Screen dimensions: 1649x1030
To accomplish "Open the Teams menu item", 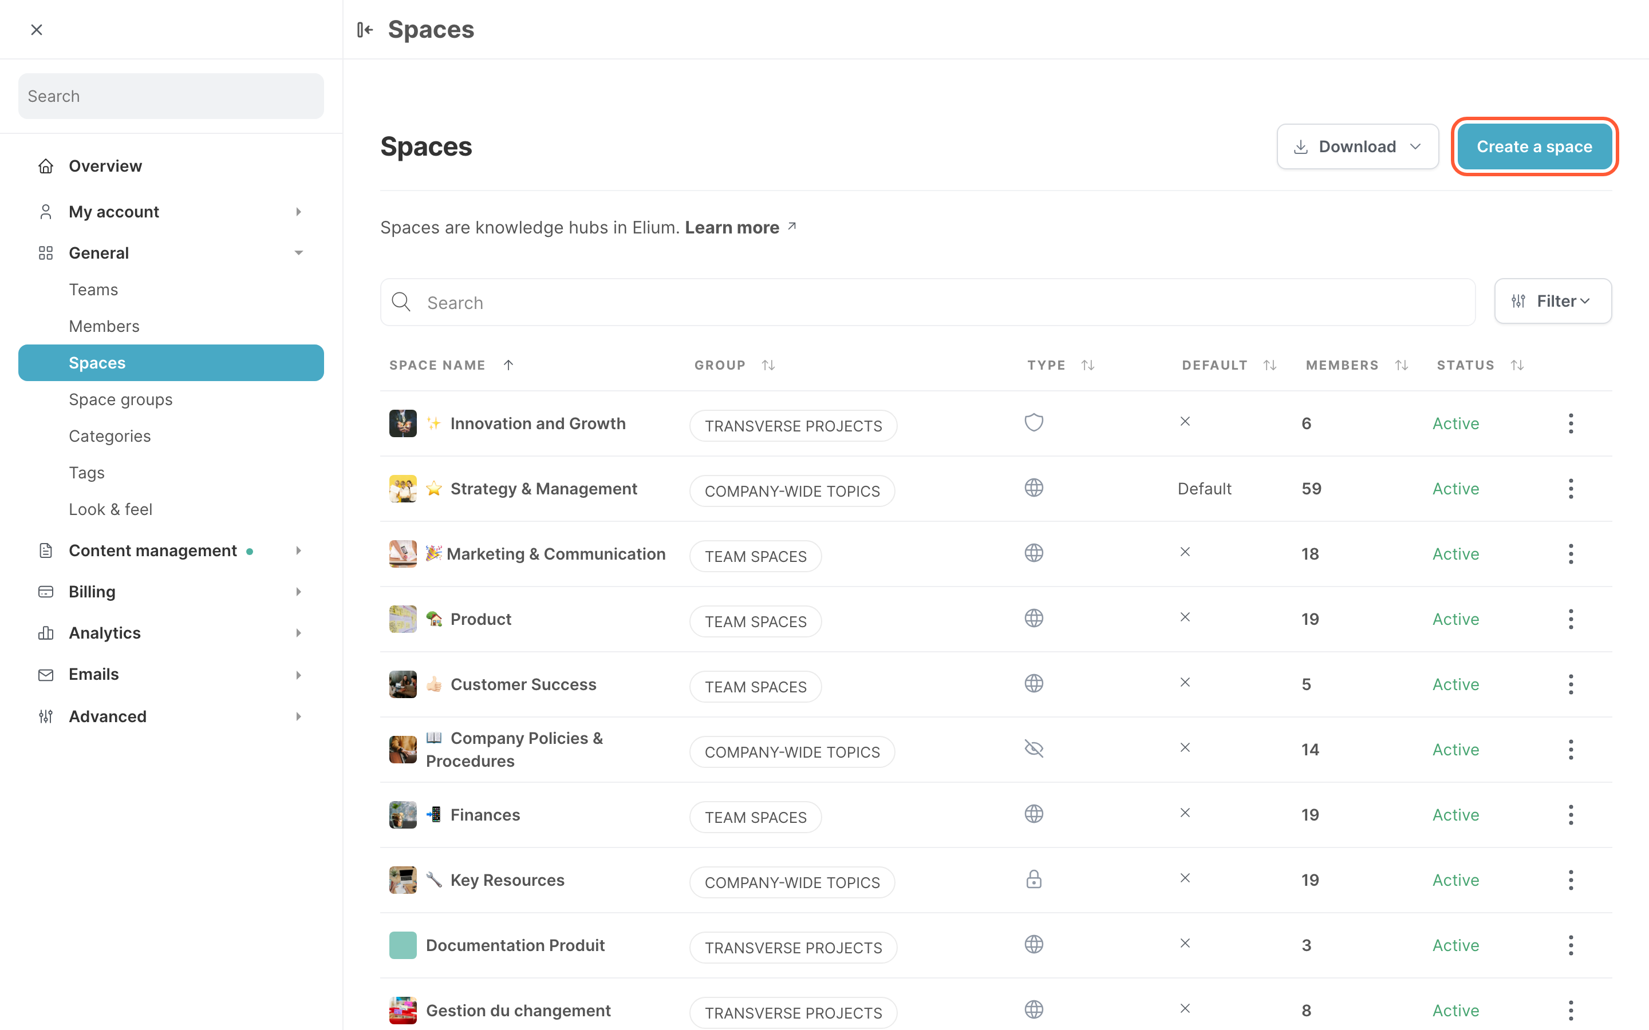I will (x=93, y=290).
